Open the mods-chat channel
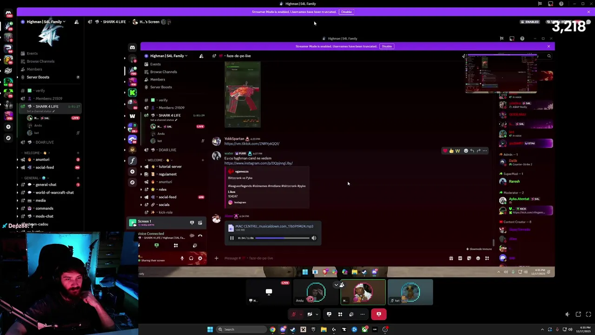 pos(44,216)
